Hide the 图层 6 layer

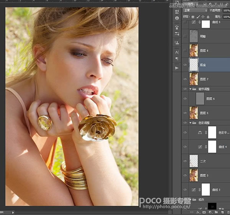[x=185, y=98]
